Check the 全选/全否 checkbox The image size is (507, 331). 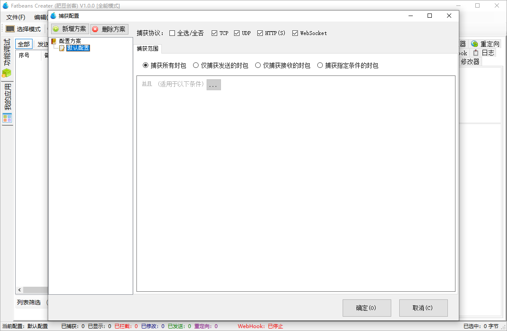point(171,32)
